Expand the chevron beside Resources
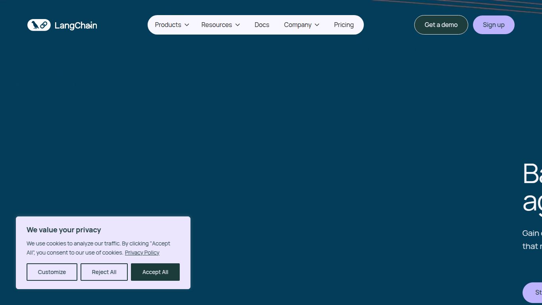The width and height of the screenshot is (542, 305). (x=238, y=25)
